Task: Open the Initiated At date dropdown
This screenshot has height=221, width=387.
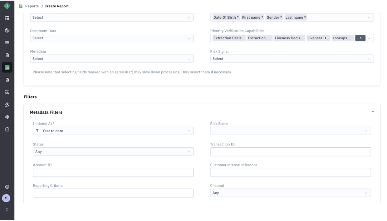Action: coord(113,131)
